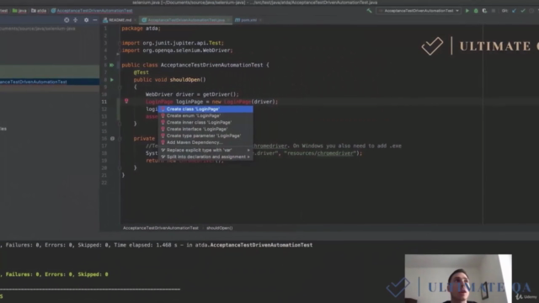
Task: Select Create interface 'LoginPage' option
Action: [205, 129]
